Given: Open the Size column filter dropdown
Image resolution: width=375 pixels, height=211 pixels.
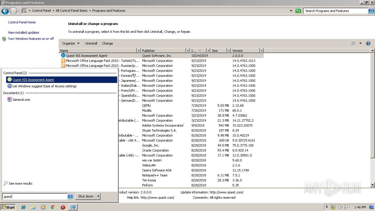Looking at the screenshot, I should (229, 51).
